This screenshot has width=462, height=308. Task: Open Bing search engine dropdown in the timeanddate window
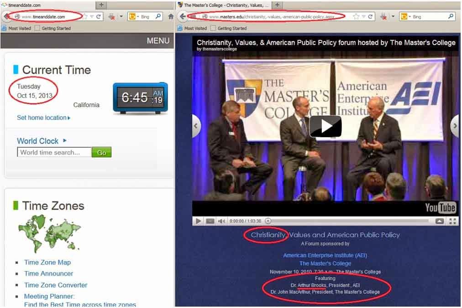(134, 17)
